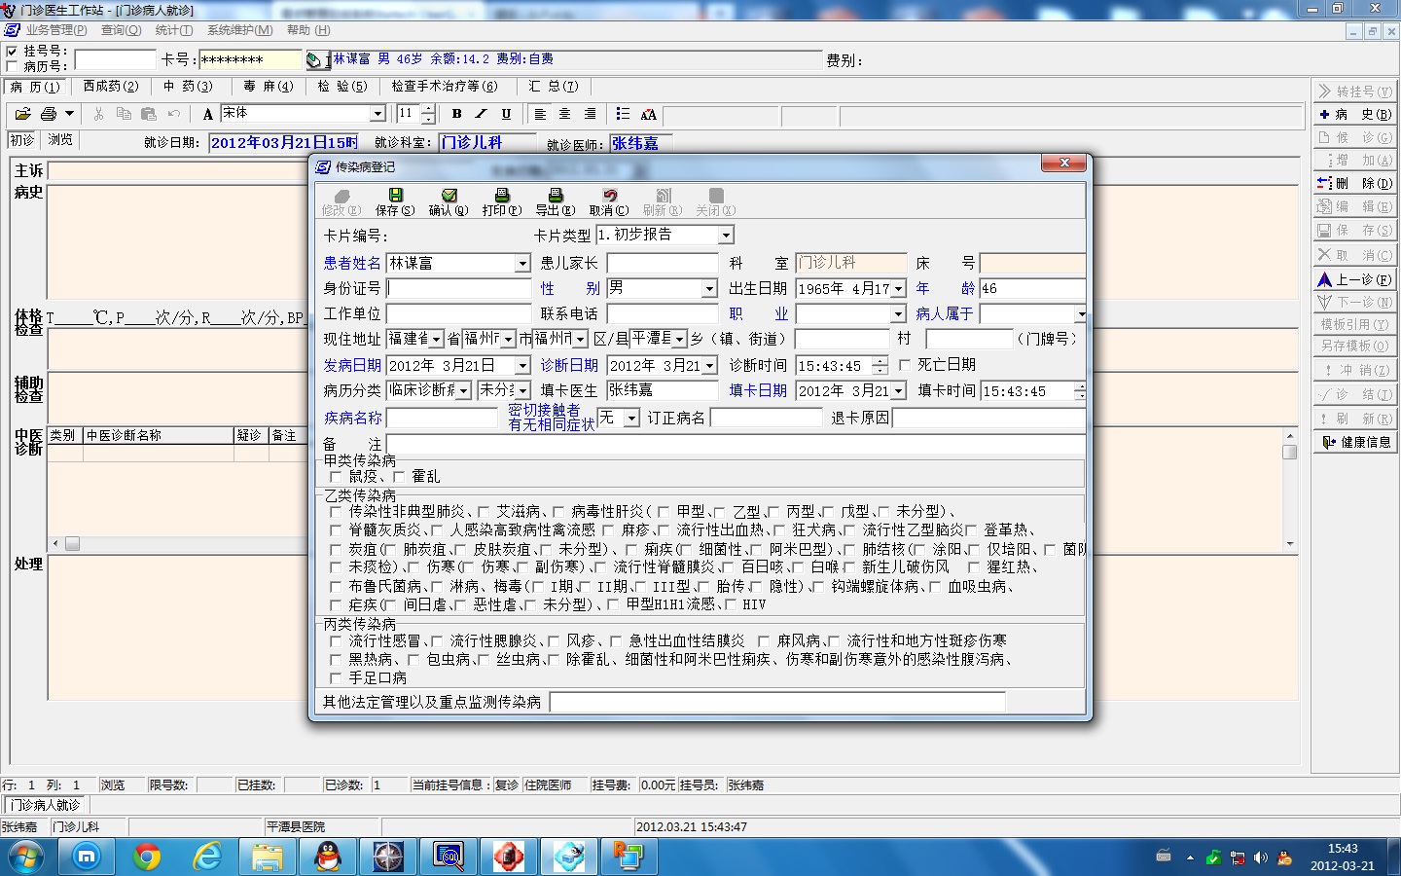Viewport: 1401px width, 876px height.
Task: Click the 病史(B) button in the right panel
Action: click(1354, 115)
